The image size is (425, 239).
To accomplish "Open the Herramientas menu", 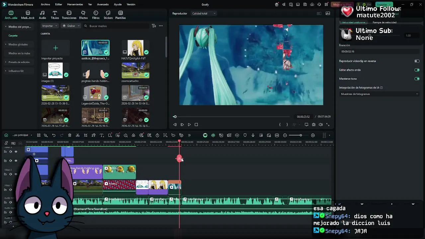I will (75, 4).
